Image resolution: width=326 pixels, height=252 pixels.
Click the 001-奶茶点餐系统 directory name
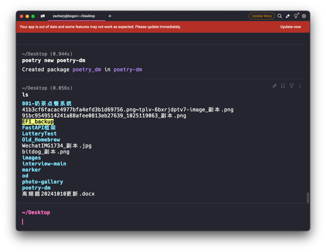point(47,103)
